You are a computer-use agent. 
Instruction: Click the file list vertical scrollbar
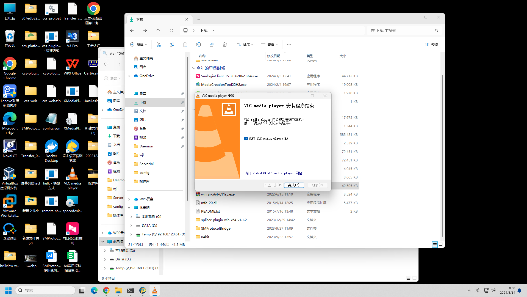(442, 155)
